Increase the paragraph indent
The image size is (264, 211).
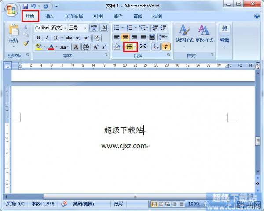[164, 28]
